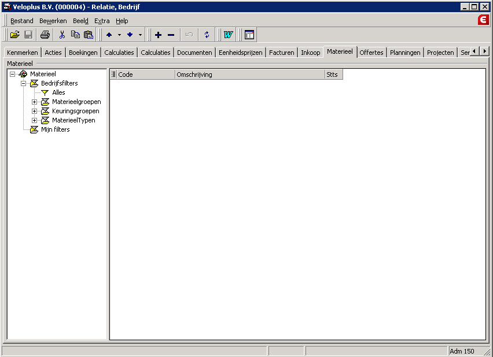The width and height of the screenshot is (493, 357).
Task: Switch to the Eenheidsprijzen tab
Action: click(x=241, y=53)
